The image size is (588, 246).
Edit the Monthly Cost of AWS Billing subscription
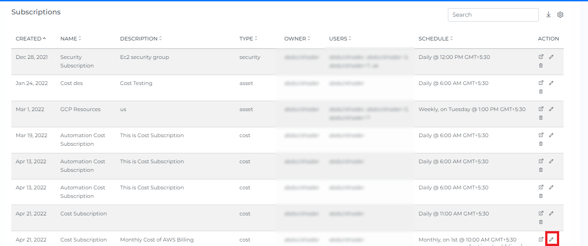point(552,239)
